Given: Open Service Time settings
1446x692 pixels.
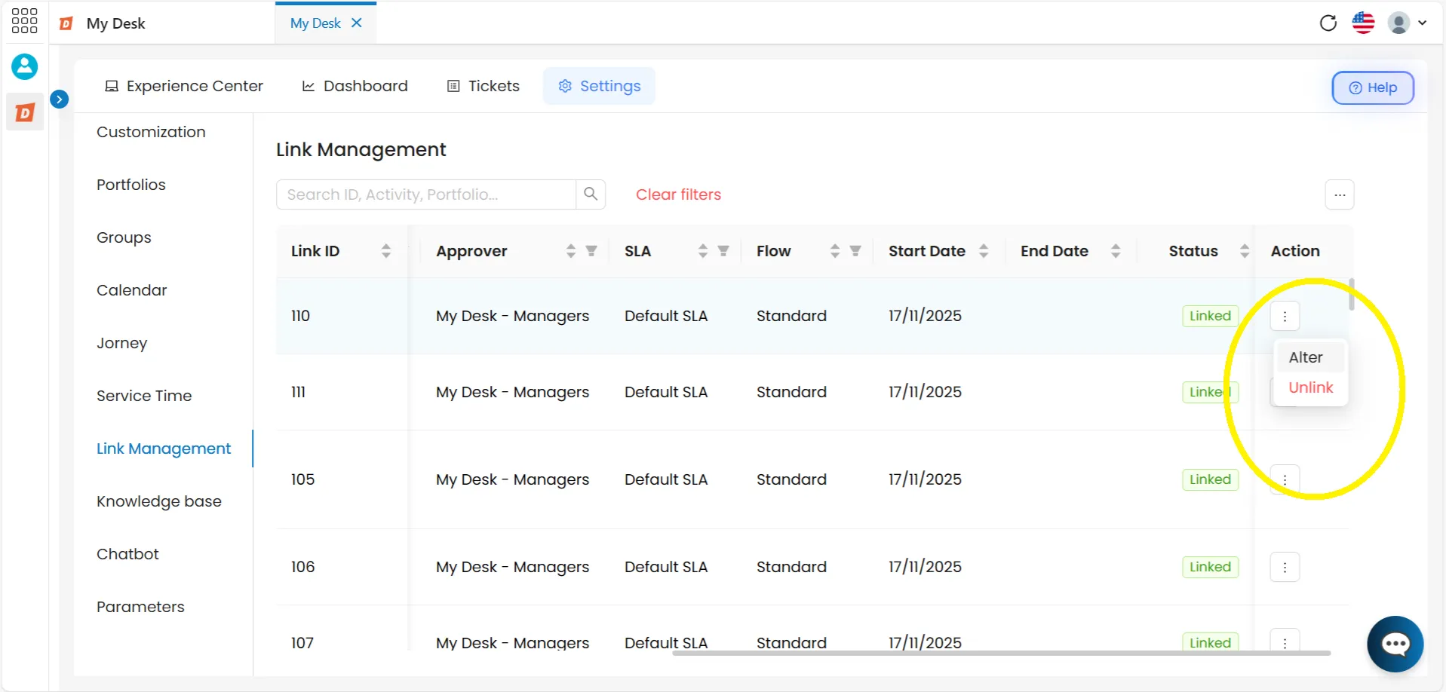Looking at the screenshot, I should click(x=144, y=396).
